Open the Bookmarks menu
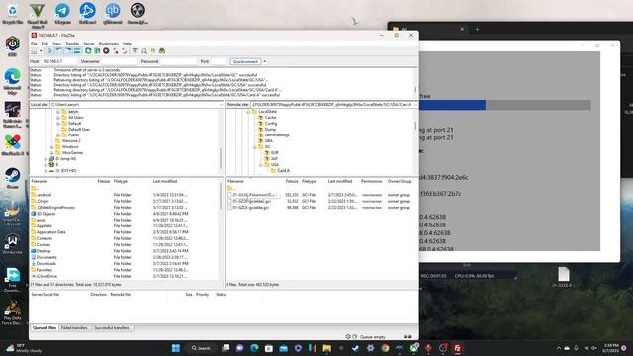Viewport: 633px width, 356px height. pyautogui.click(x=109, y=44)
